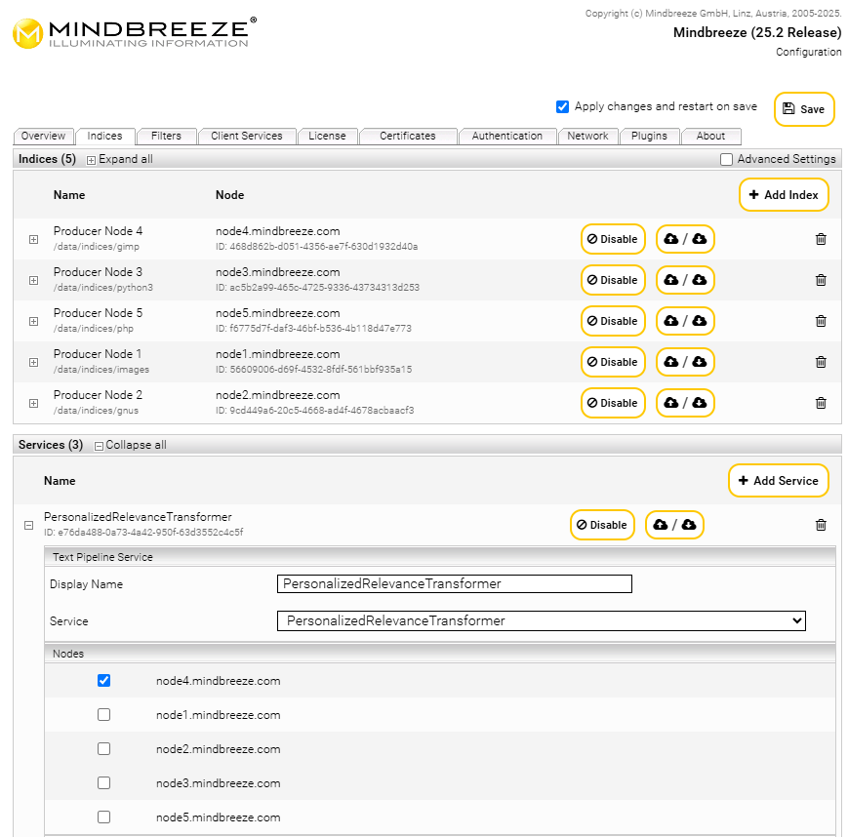848x837 pixels.
Task: Switch to the Authentication tab
Action: (507, 137)
